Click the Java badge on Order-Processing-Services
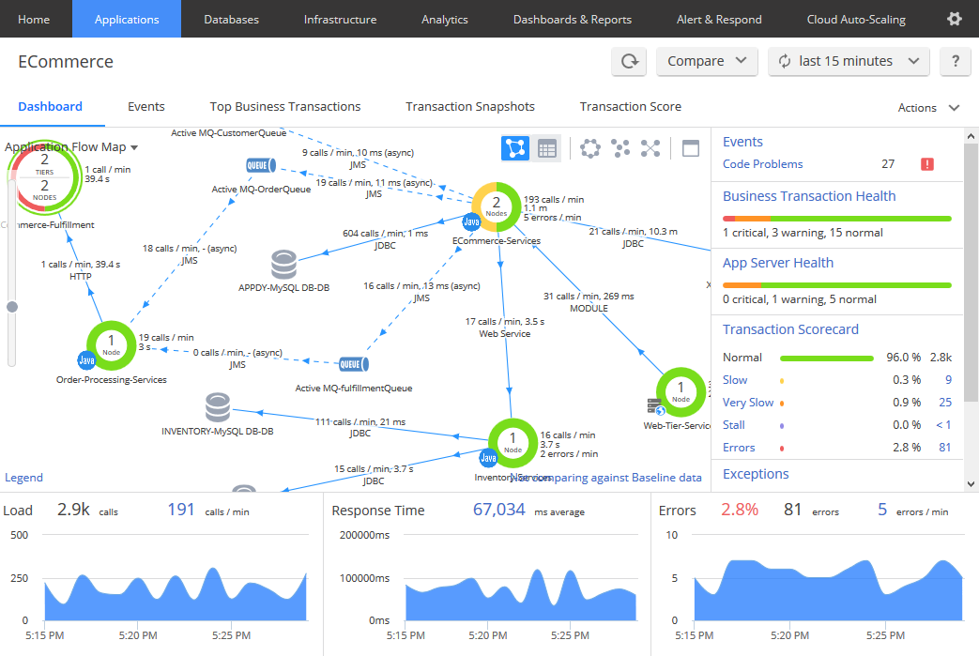979x656 pixels. (86, 360)
